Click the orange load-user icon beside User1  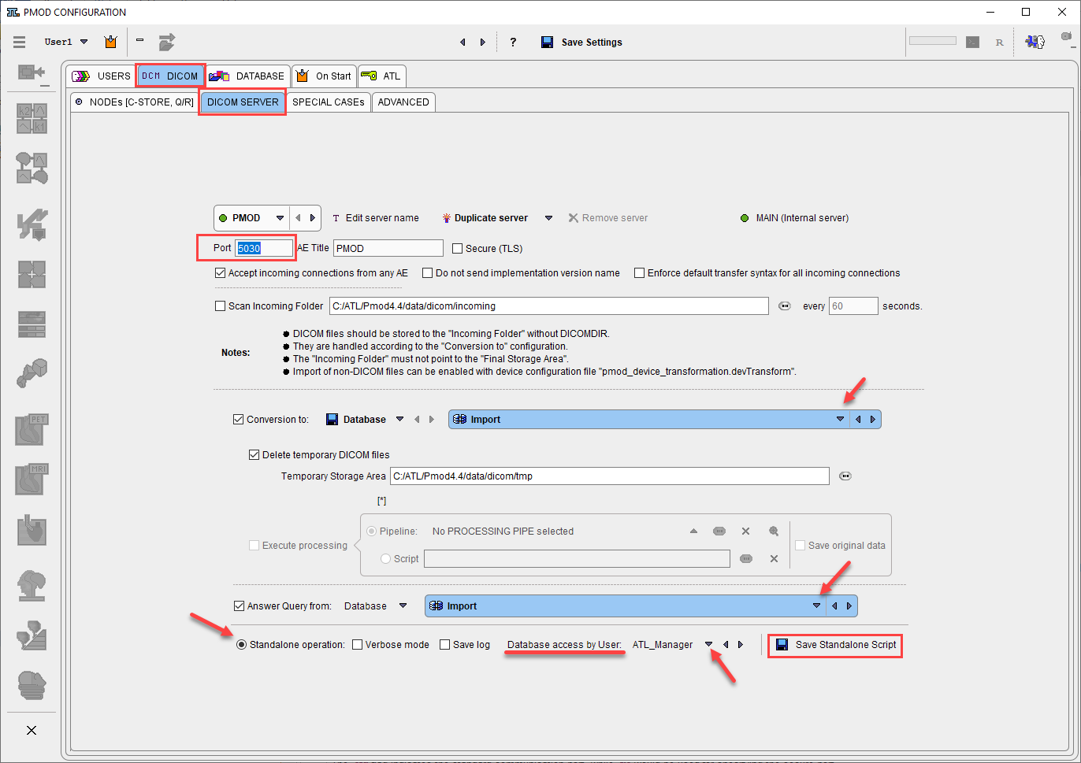(110, 42)
